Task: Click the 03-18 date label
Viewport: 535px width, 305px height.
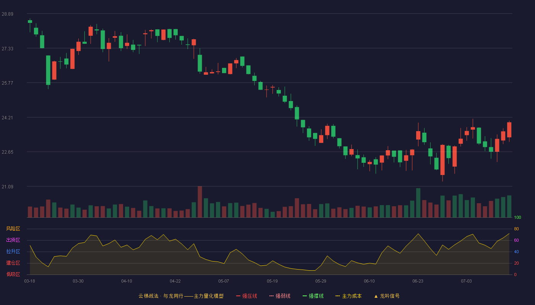Action: pyautogui.click(x=29, y=281)
